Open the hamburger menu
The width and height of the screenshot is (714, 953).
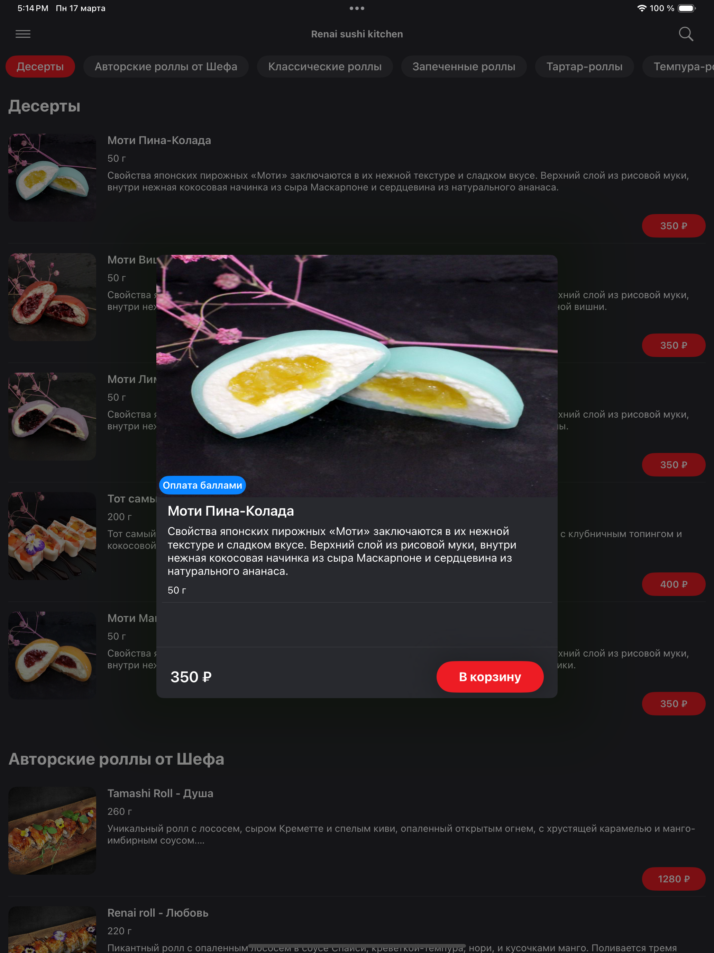click(23, 34)
